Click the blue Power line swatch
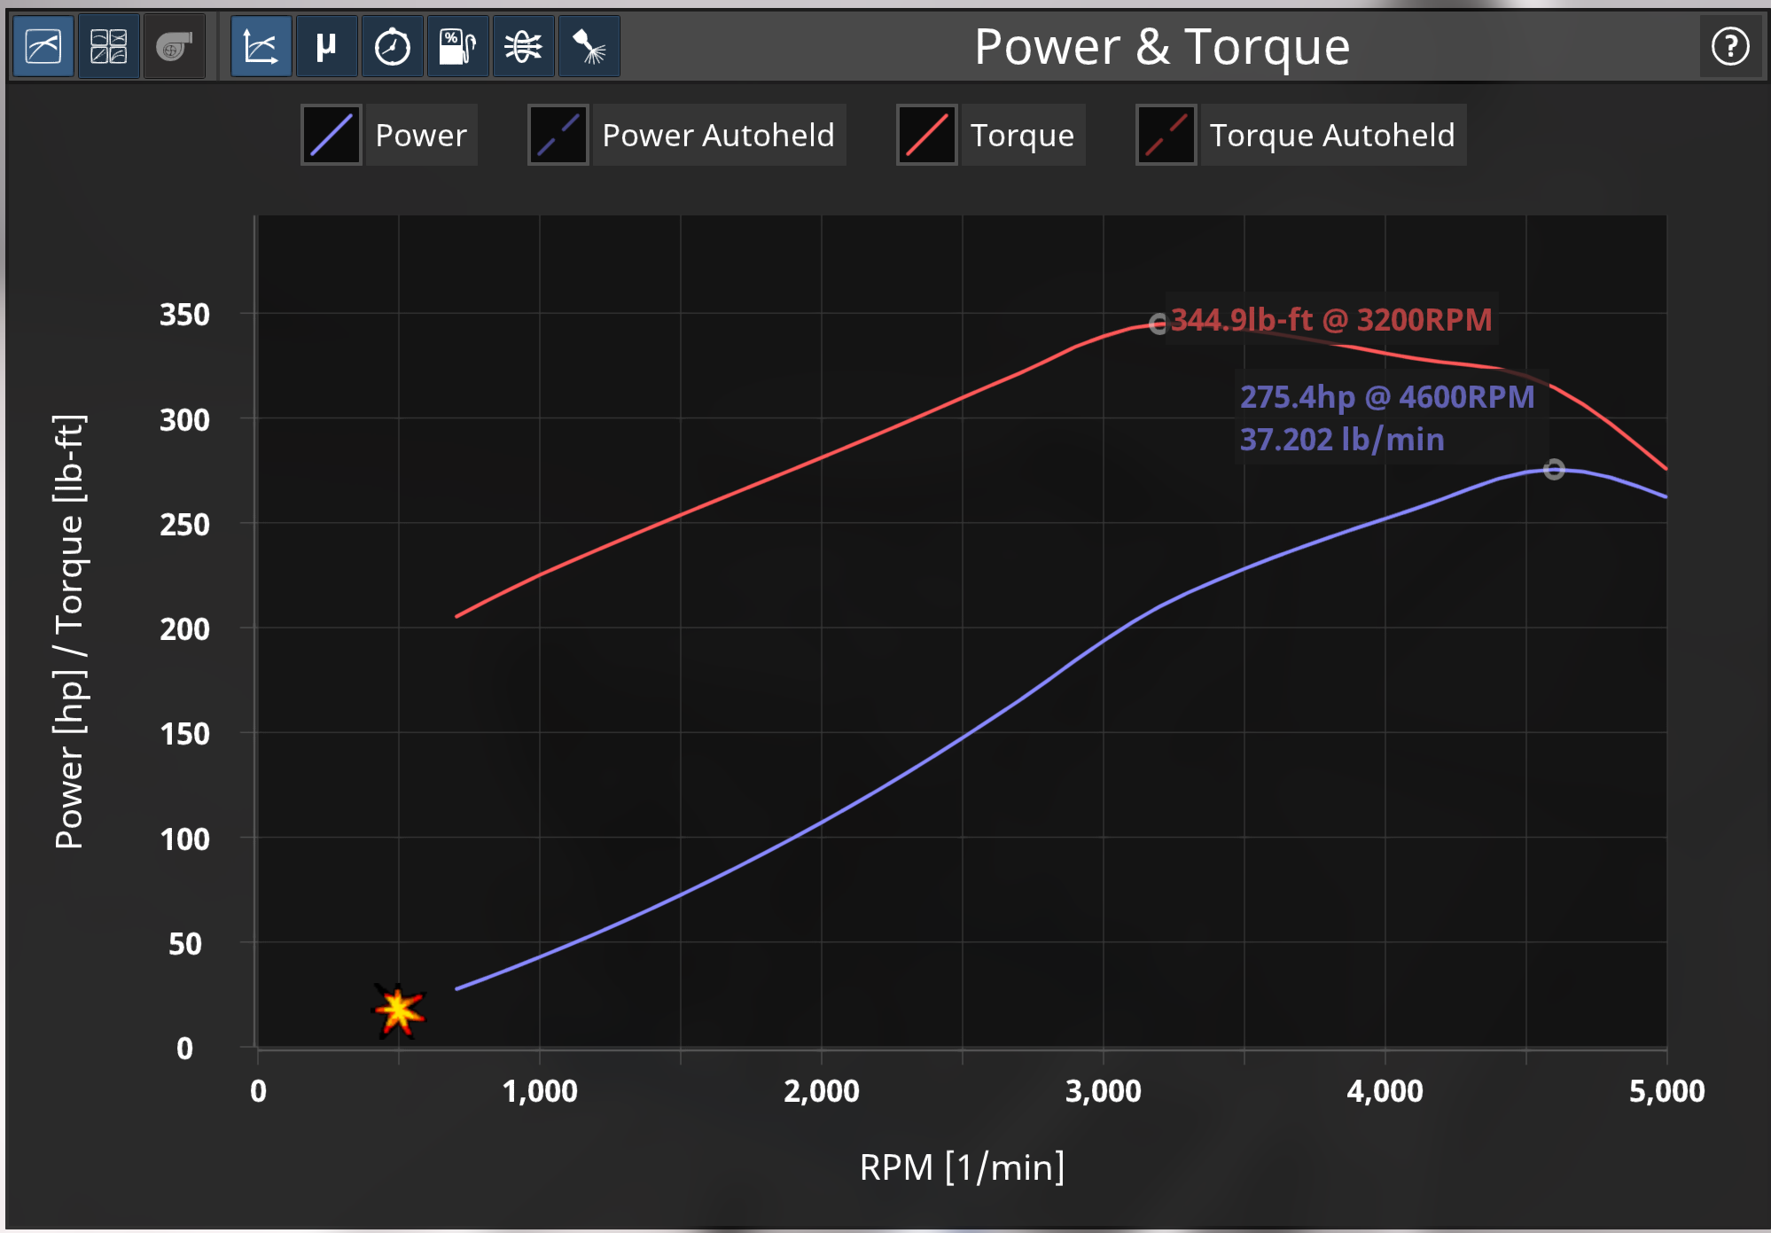 [331, 135]
